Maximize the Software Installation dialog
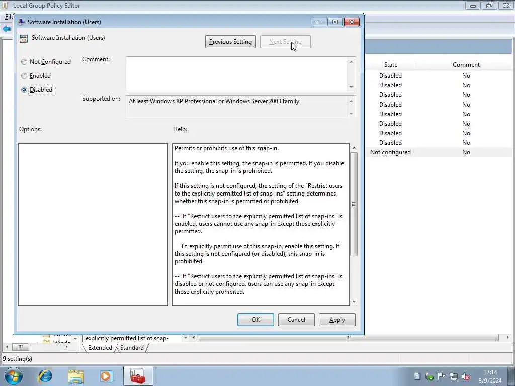This screenshot has width=515, height=386. (x=334, y=22)
